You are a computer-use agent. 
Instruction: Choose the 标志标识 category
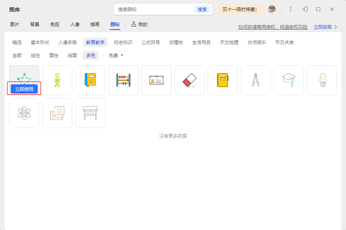point(123,43)
